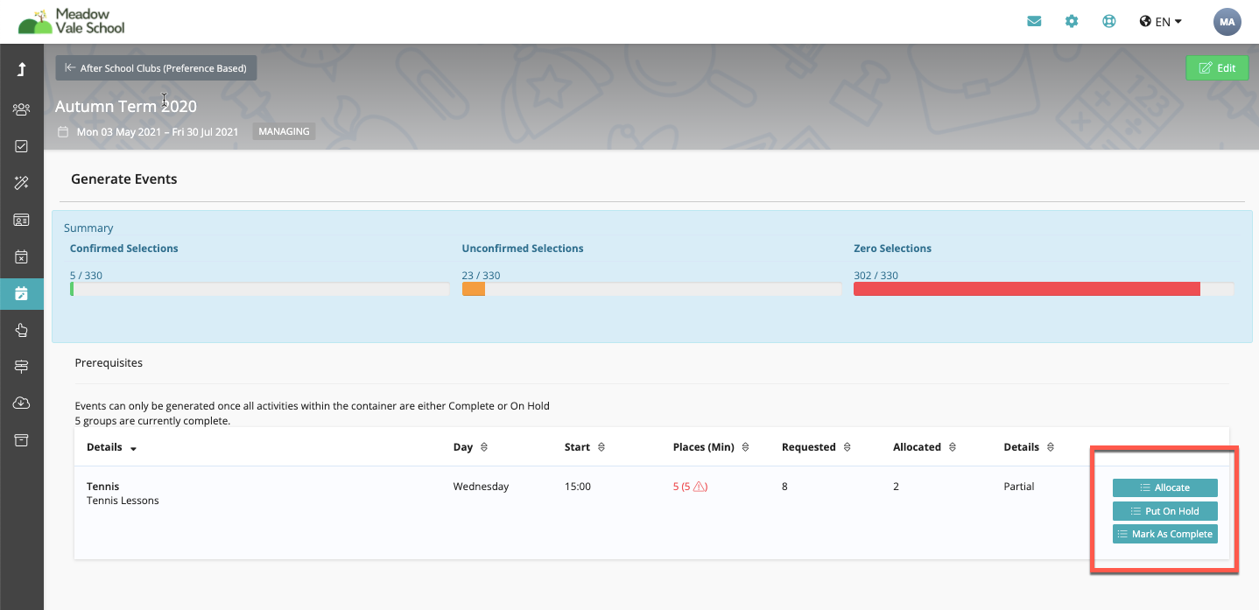Click the pointing hand sidebar icon
Screen dimensions: 1259x610
22,330
